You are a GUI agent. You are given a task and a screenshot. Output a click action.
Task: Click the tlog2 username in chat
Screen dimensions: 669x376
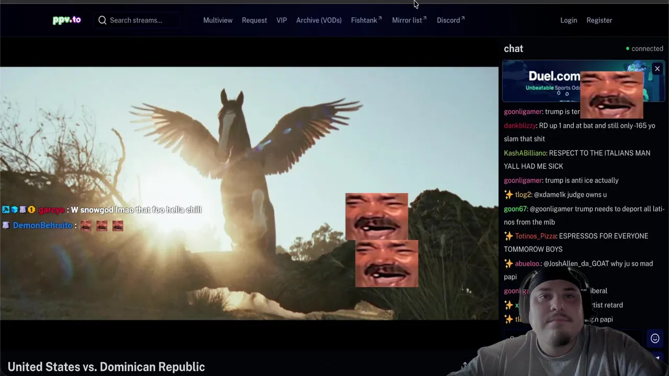(x=523, y=194)
